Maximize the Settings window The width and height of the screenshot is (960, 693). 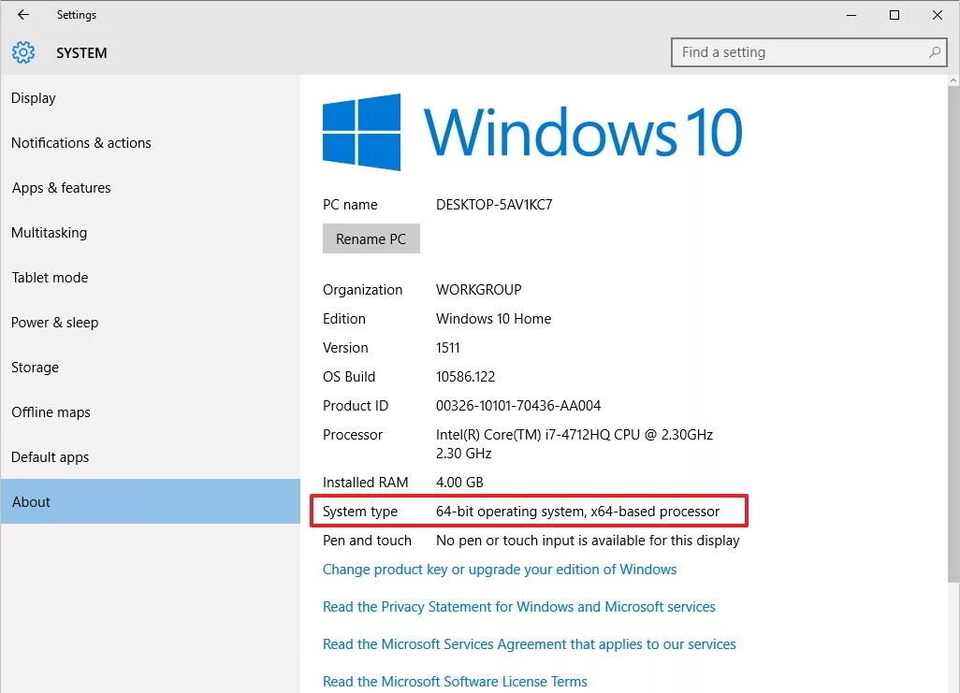(x=895, y=15)
